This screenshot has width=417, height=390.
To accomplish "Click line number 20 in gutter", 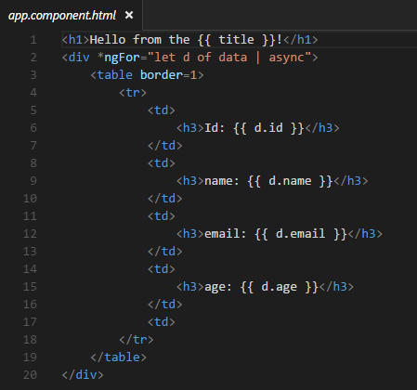I will [x=30, y=375].
